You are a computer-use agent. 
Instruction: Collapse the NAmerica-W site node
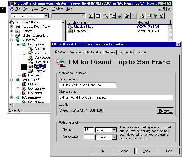11,97
